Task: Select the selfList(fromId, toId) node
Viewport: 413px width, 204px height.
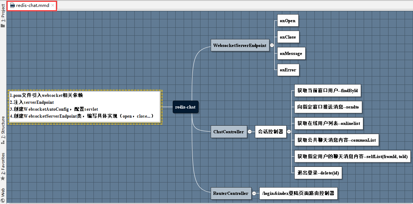Action: [x=352, y=156]
